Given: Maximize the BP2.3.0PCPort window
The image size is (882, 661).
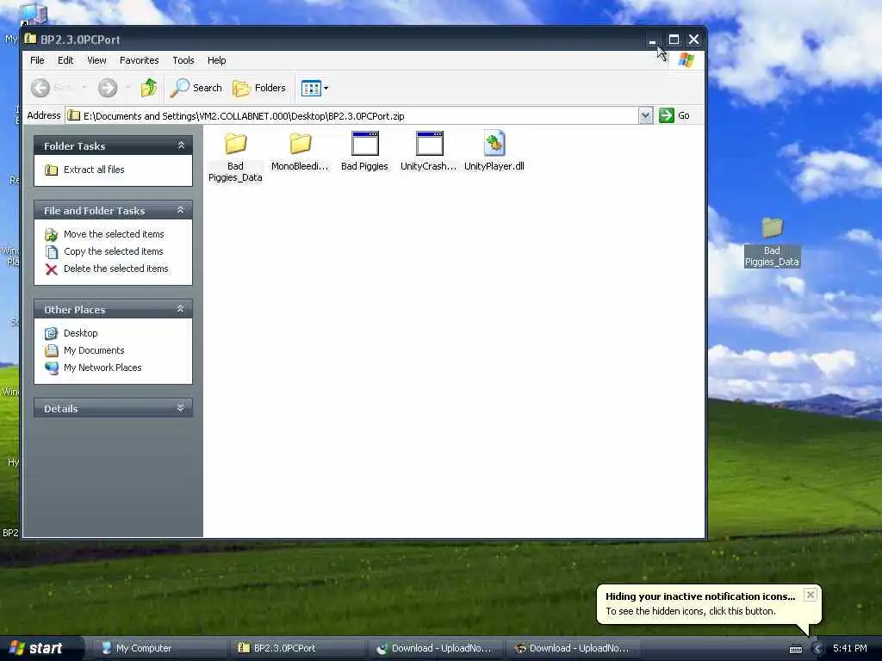Looking at the screenshot, I should [674, 40].
